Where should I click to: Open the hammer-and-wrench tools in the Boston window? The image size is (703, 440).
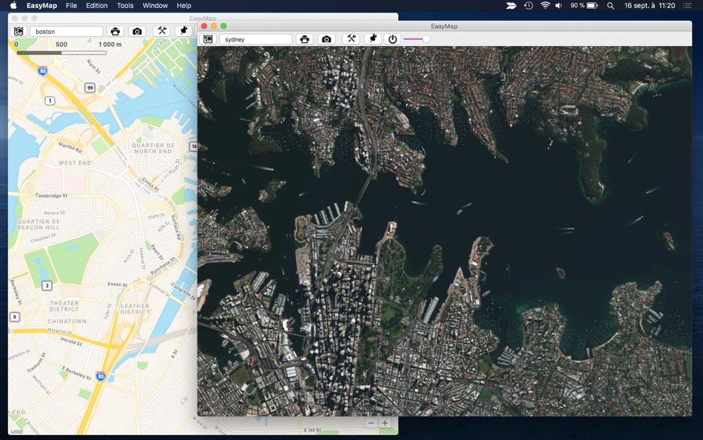point(162,31)
